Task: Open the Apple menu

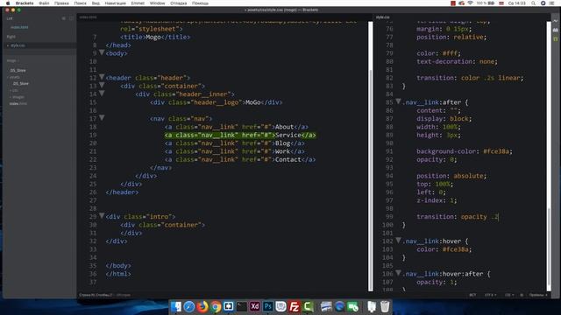Action: click(x=8, y=3)
